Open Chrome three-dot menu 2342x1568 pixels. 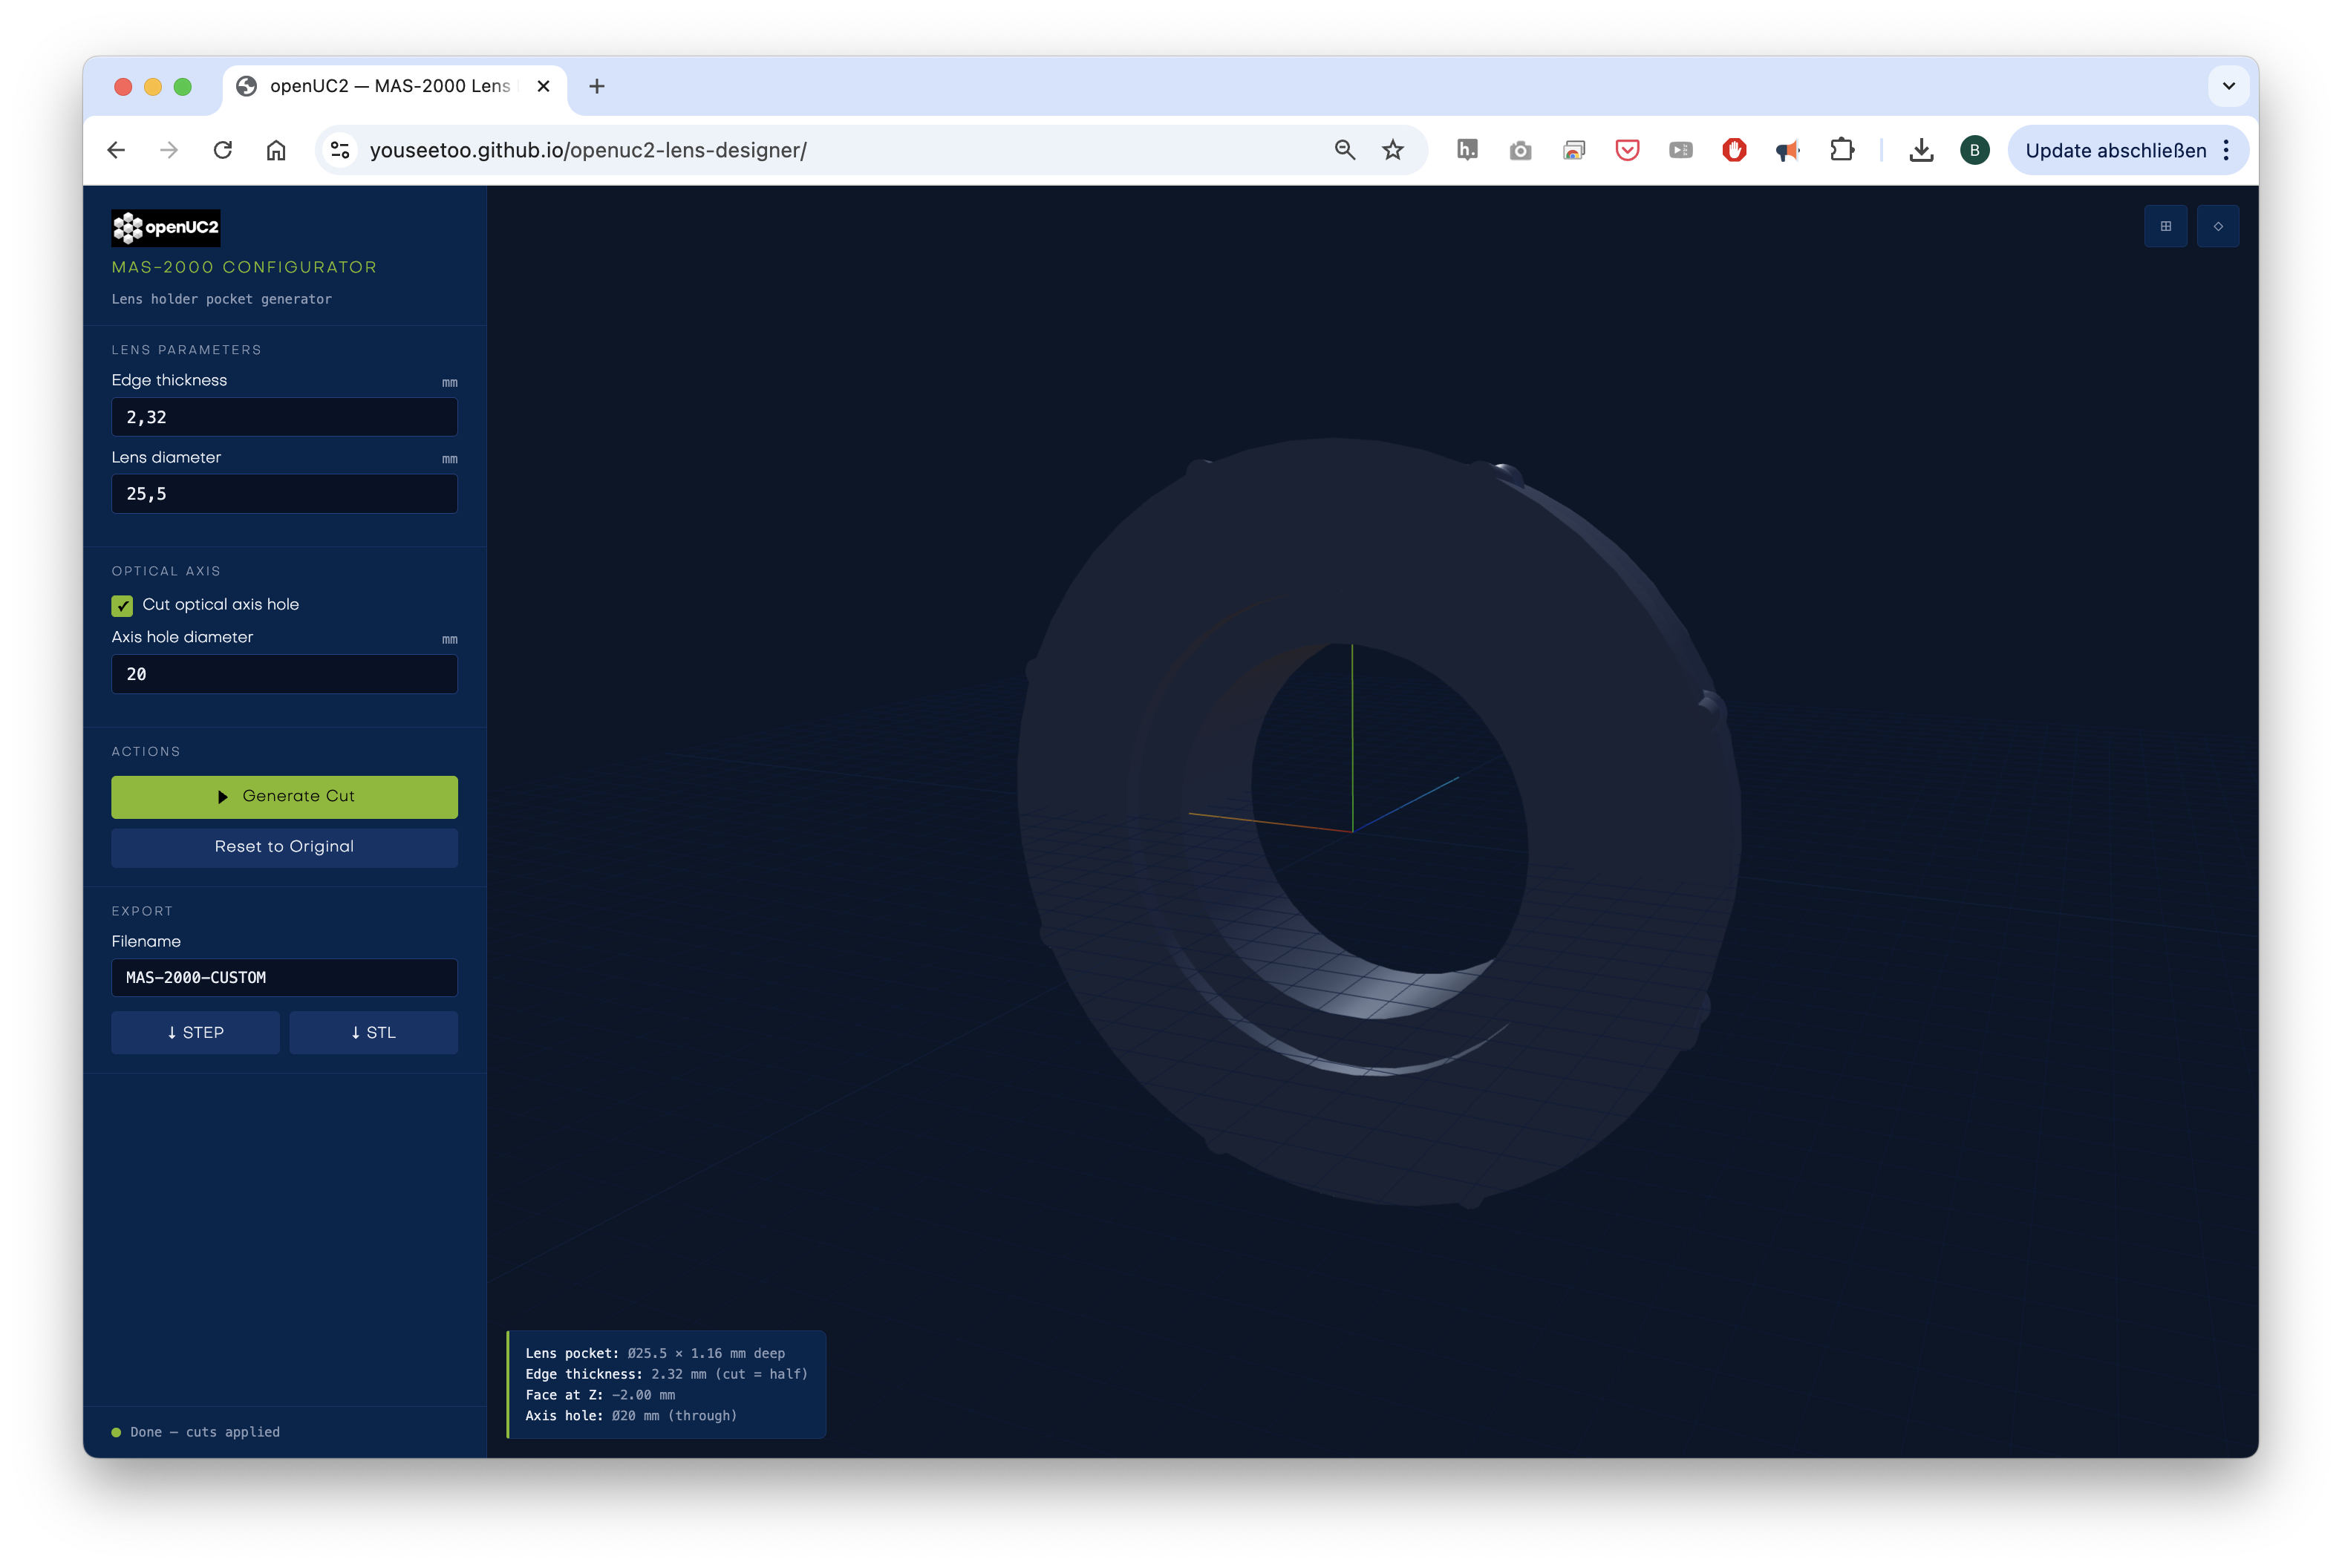click(x=2226, y=150)
